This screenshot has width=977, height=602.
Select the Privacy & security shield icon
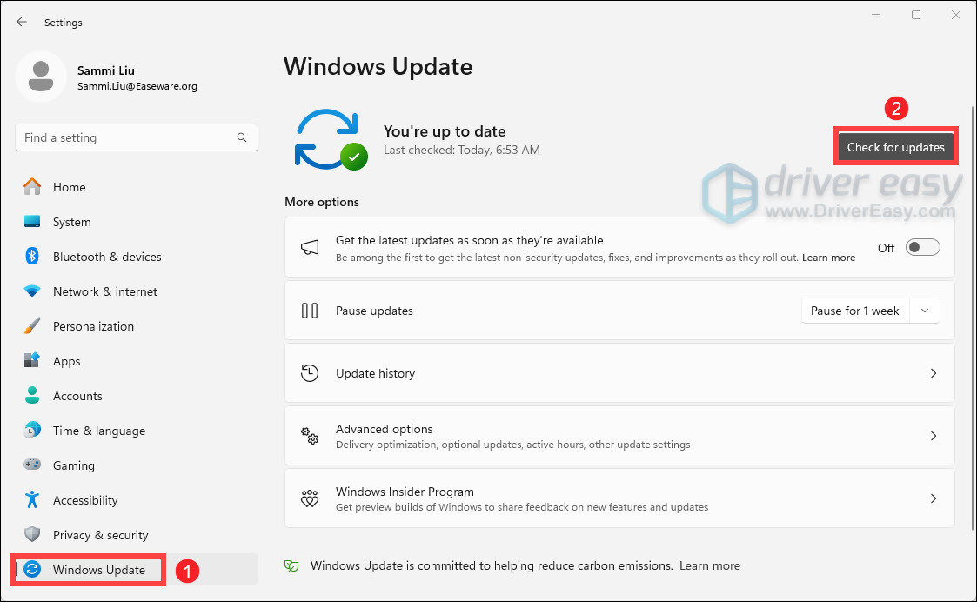(x=32, y=535)
